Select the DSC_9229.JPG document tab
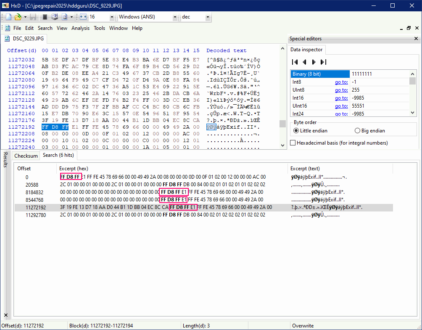Image resolution: width=422 pixels, height=330 pixels. coord(24,39)
